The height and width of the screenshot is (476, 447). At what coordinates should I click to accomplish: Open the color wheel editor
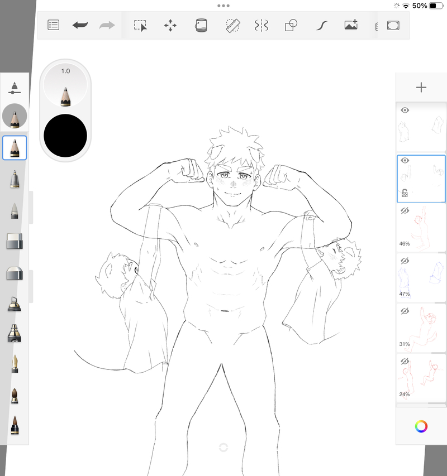tap(421, 426)
